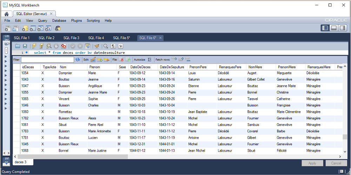Save the SQL script to file
This screenshot has width=351, height=175.
(x=25, y=46)
